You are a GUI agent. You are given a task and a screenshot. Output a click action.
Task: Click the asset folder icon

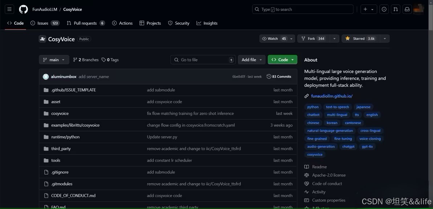46,102
